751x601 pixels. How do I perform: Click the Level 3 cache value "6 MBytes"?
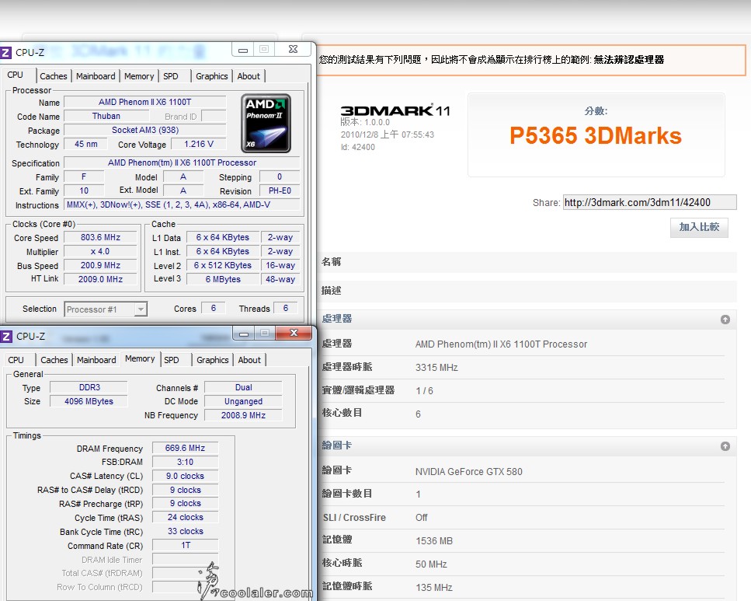point(223,279)
